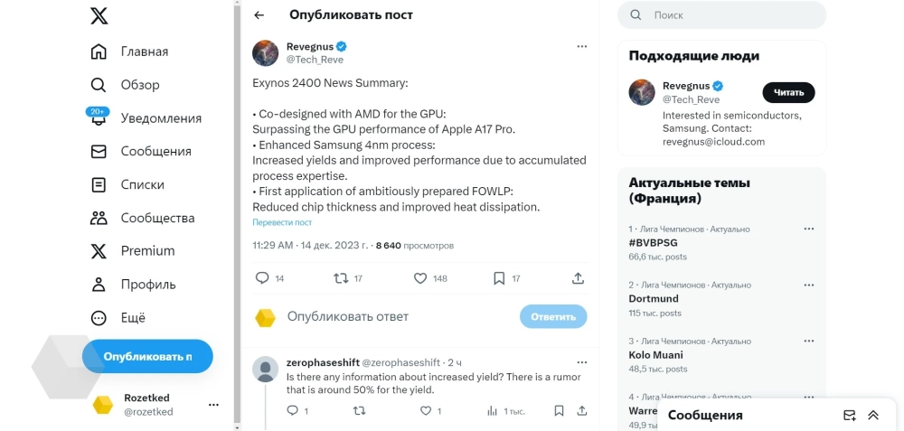This screenshot has width=904, height=431.
Task: Go back using the arrow icon
Action: click(259, 15)
